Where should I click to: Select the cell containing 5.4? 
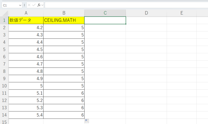pos(26,115)
